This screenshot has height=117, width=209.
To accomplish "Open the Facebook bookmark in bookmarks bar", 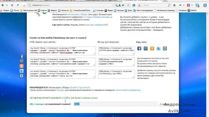I will 181,10.
